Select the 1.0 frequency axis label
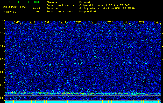 click(2, 47)
